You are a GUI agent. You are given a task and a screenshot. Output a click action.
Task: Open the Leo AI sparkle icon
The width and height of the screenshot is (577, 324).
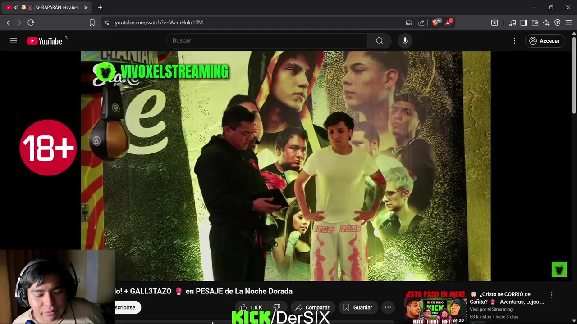click(x=546, y=22)
